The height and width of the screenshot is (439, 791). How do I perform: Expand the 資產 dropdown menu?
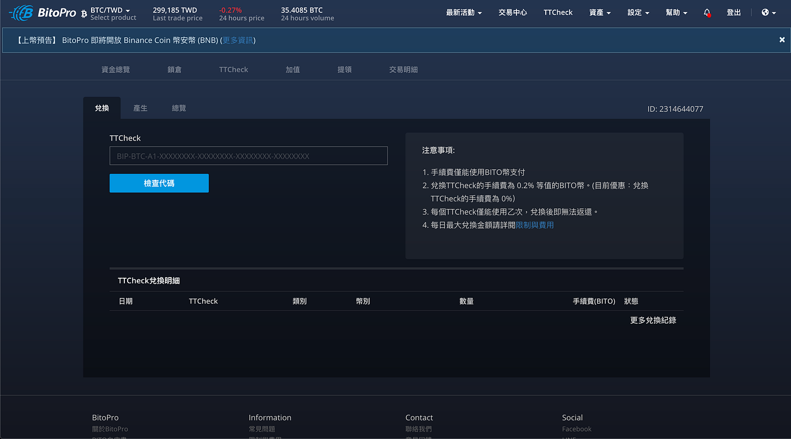click(600, 12)
